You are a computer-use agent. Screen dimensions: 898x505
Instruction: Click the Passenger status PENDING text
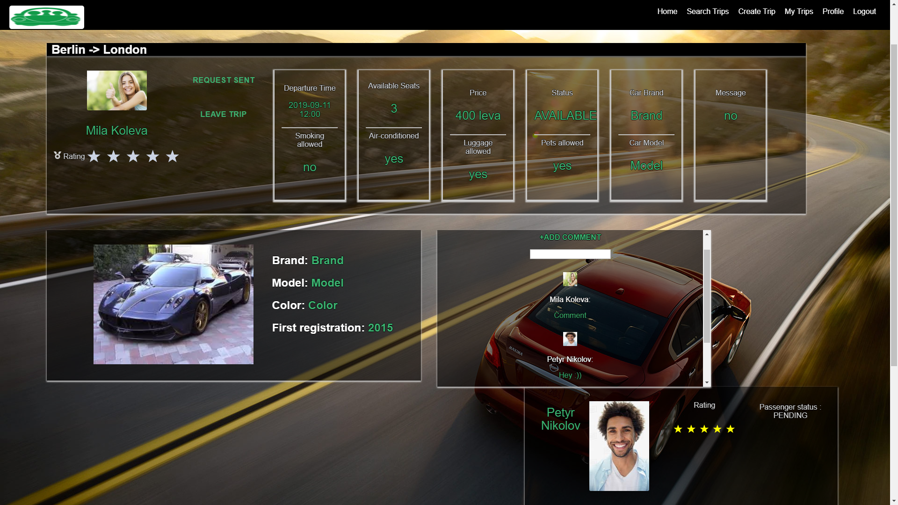pyautogui.click(x=790, y=411)
